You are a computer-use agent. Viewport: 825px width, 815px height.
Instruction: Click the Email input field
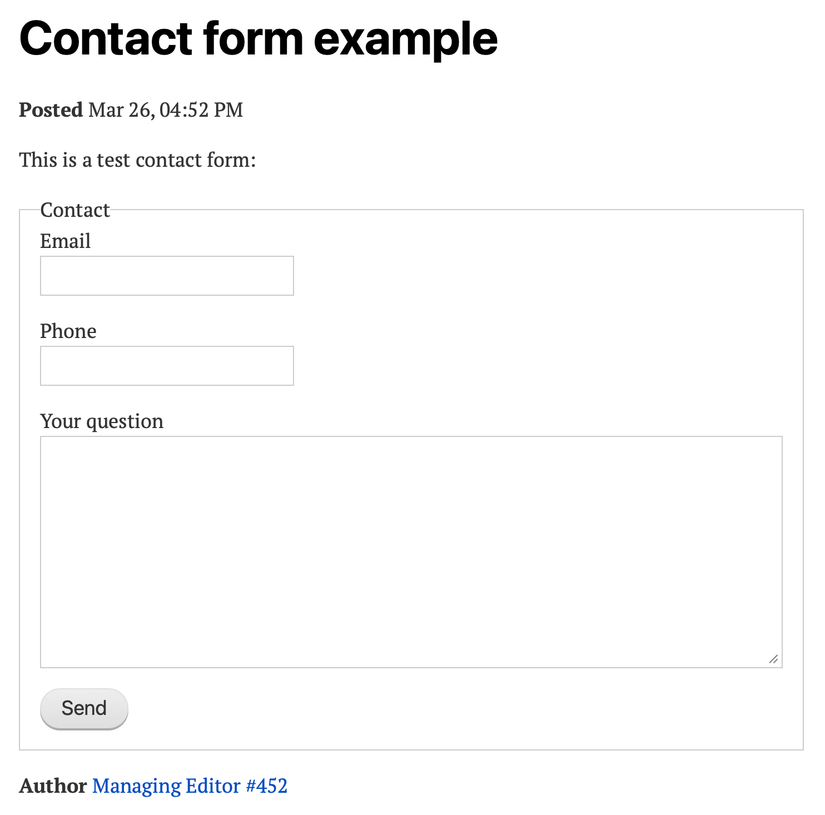[x=167, y=276]
